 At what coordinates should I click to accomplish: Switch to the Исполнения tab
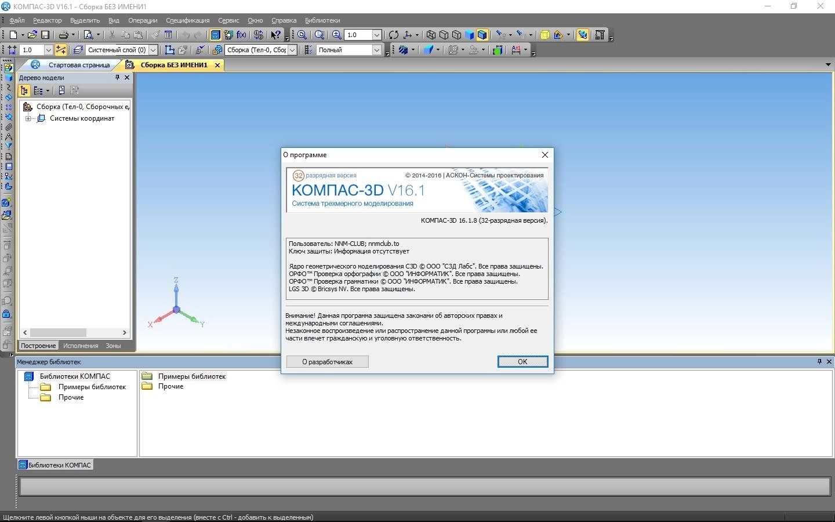tap(81, 346)
